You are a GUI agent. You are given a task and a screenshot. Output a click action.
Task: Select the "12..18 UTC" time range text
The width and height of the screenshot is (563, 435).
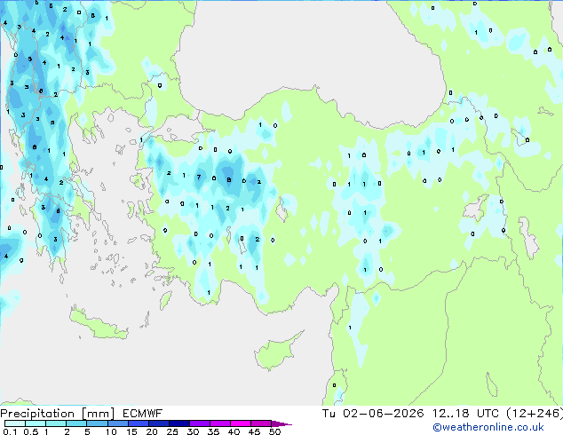[x=465, y=414]
